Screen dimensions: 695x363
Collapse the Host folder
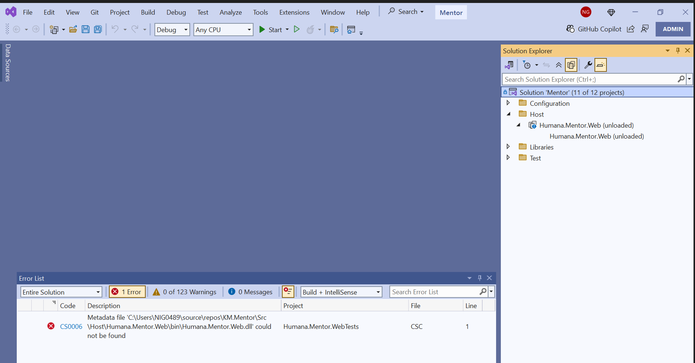(509, 114)
